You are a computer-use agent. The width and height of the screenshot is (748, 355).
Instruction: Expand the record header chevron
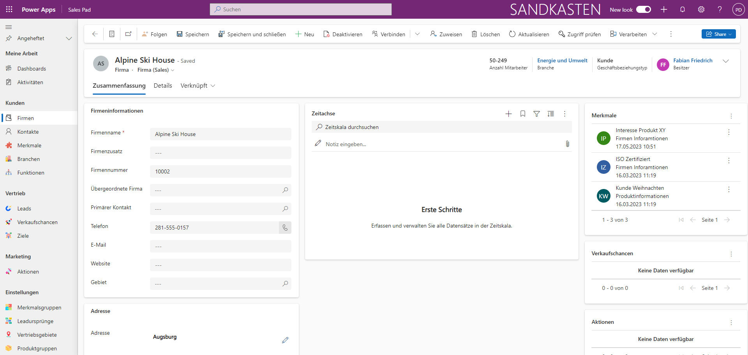(726, 61)
